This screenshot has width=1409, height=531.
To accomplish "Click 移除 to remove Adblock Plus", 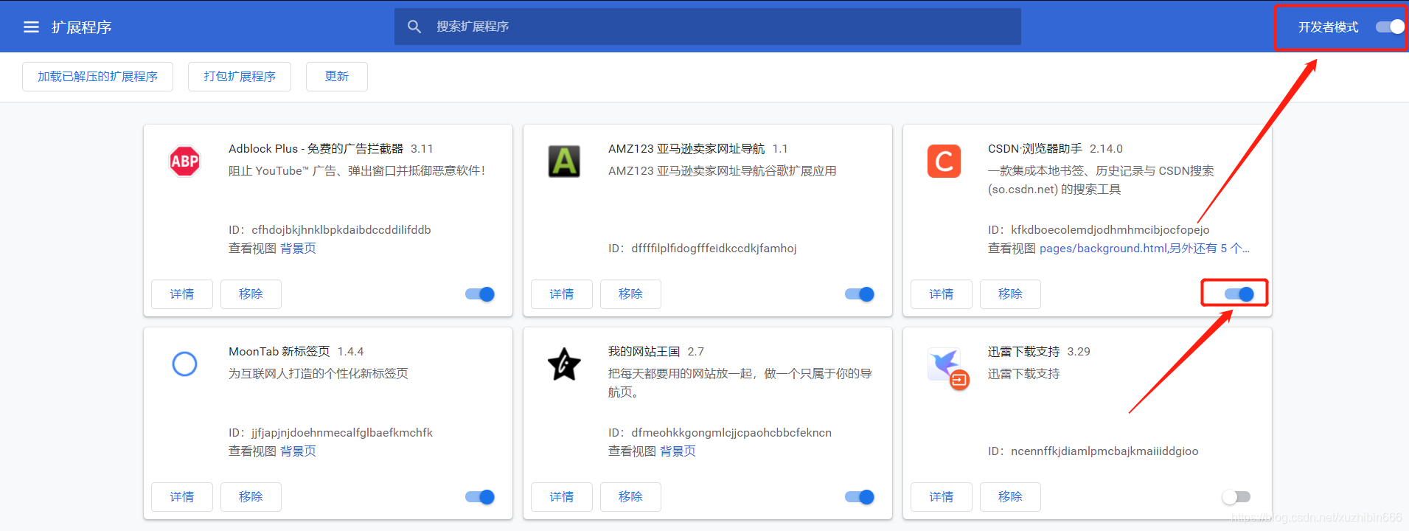I will click(251, 294).
